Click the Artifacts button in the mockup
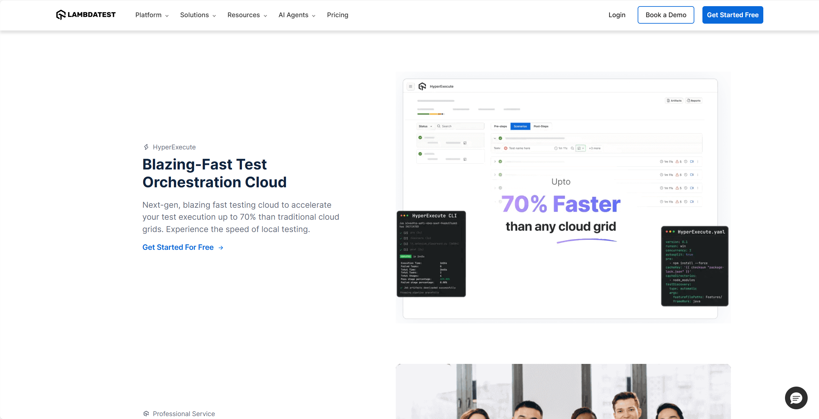The image size is (819, 419). coord(674,101)
